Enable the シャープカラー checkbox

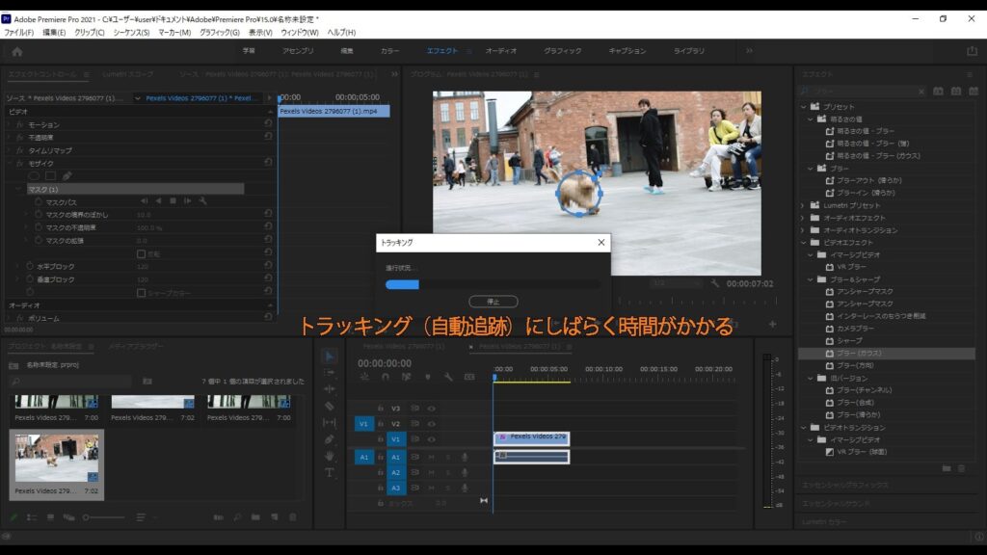142,293
